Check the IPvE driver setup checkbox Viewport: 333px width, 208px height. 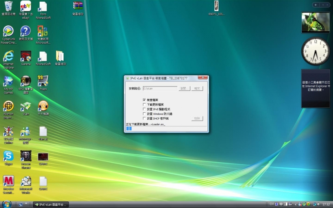[144, 109]
